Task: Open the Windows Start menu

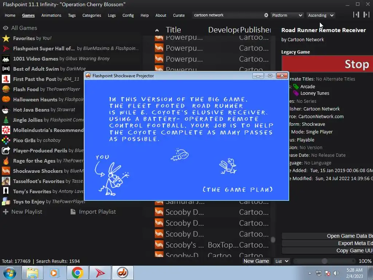Action: pos(10,273)
